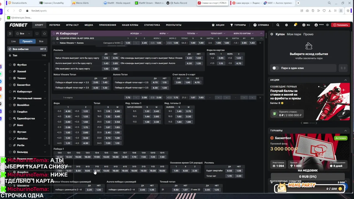Viewport: 354px width, 199px height.
Task: Click Aurora win odds 2.45
Action: [x=144, y=43]
